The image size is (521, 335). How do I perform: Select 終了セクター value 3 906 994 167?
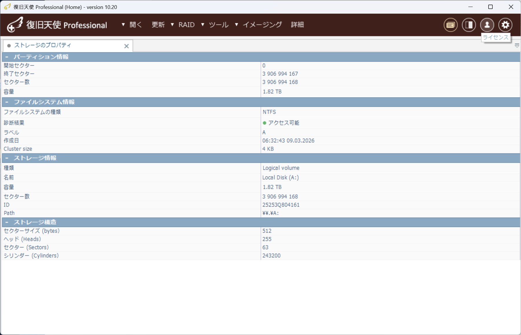tap(280, 74)
